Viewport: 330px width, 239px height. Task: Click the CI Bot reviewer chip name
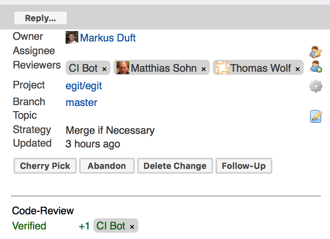coord(83,68)
